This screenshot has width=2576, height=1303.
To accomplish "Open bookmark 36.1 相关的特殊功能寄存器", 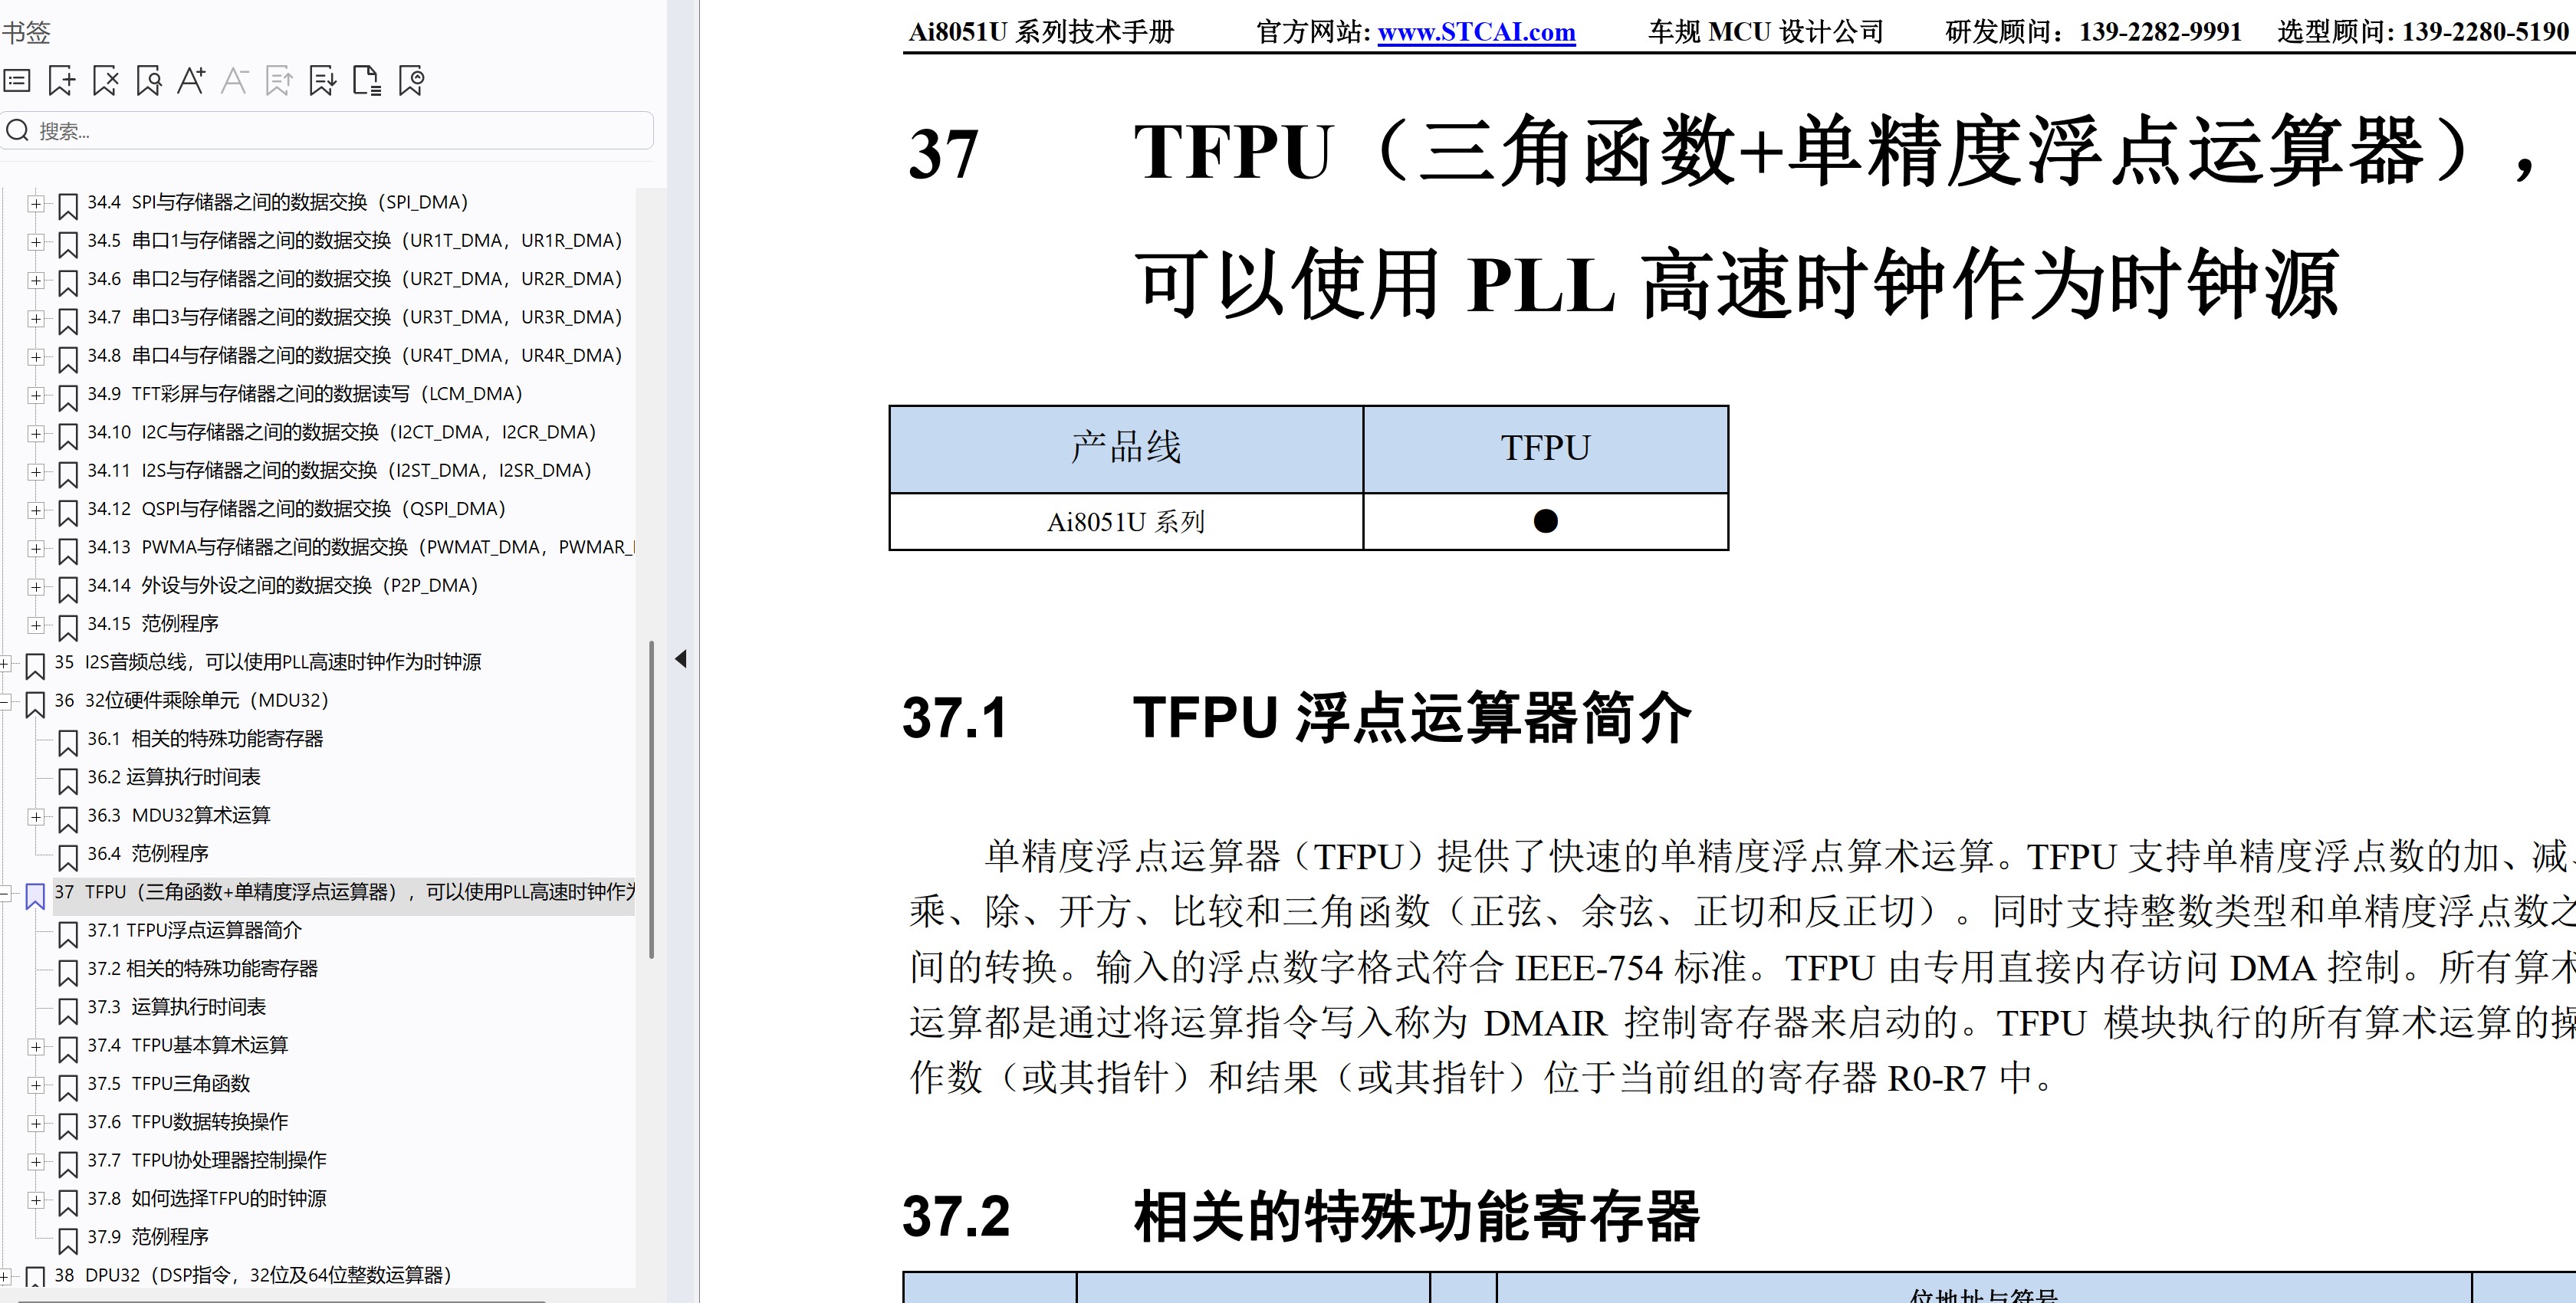I will 205,738.
